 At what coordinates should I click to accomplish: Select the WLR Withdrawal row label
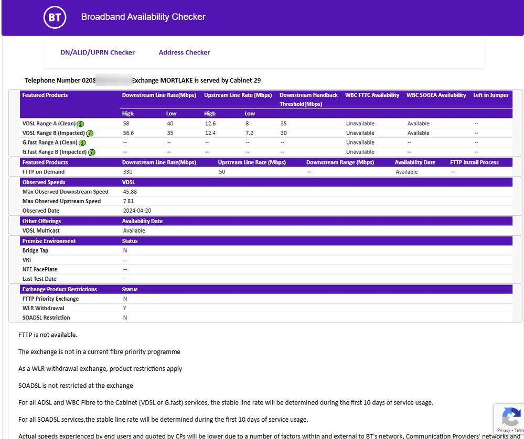tap(43, 308)
